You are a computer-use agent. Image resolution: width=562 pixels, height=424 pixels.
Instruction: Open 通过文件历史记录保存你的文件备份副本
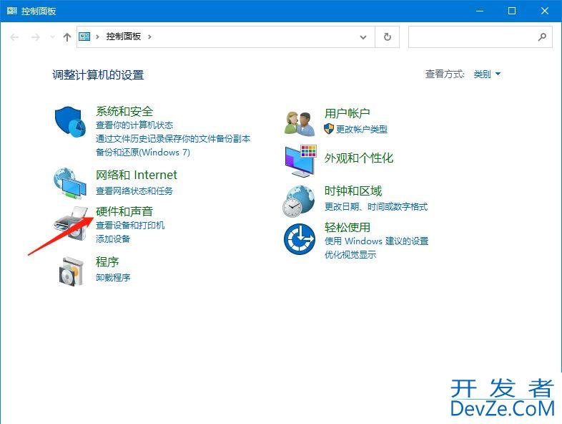click(173, 138)
